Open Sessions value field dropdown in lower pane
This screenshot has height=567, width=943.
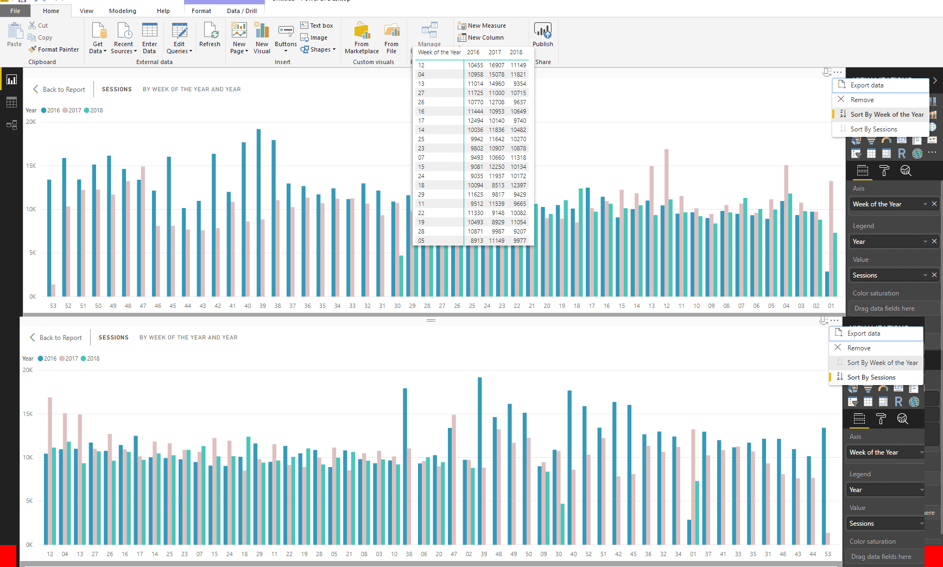point(922,524)
